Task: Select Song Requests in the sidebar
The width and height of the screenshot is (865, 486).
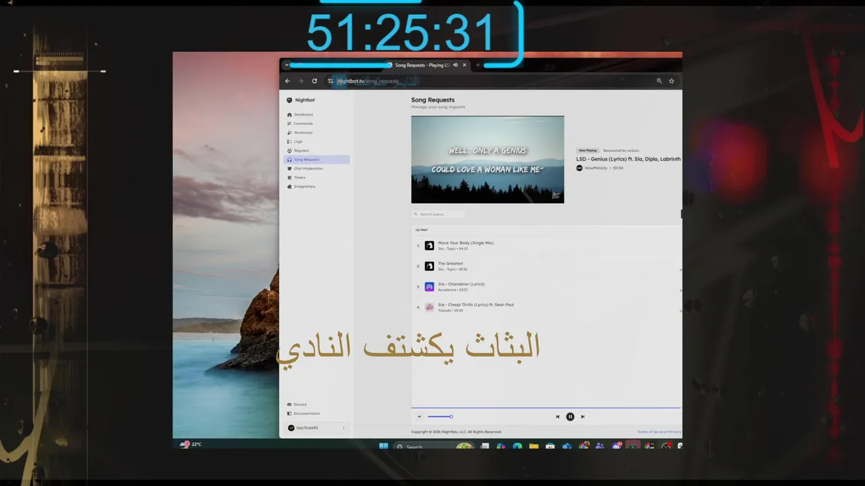Action: 316,159
